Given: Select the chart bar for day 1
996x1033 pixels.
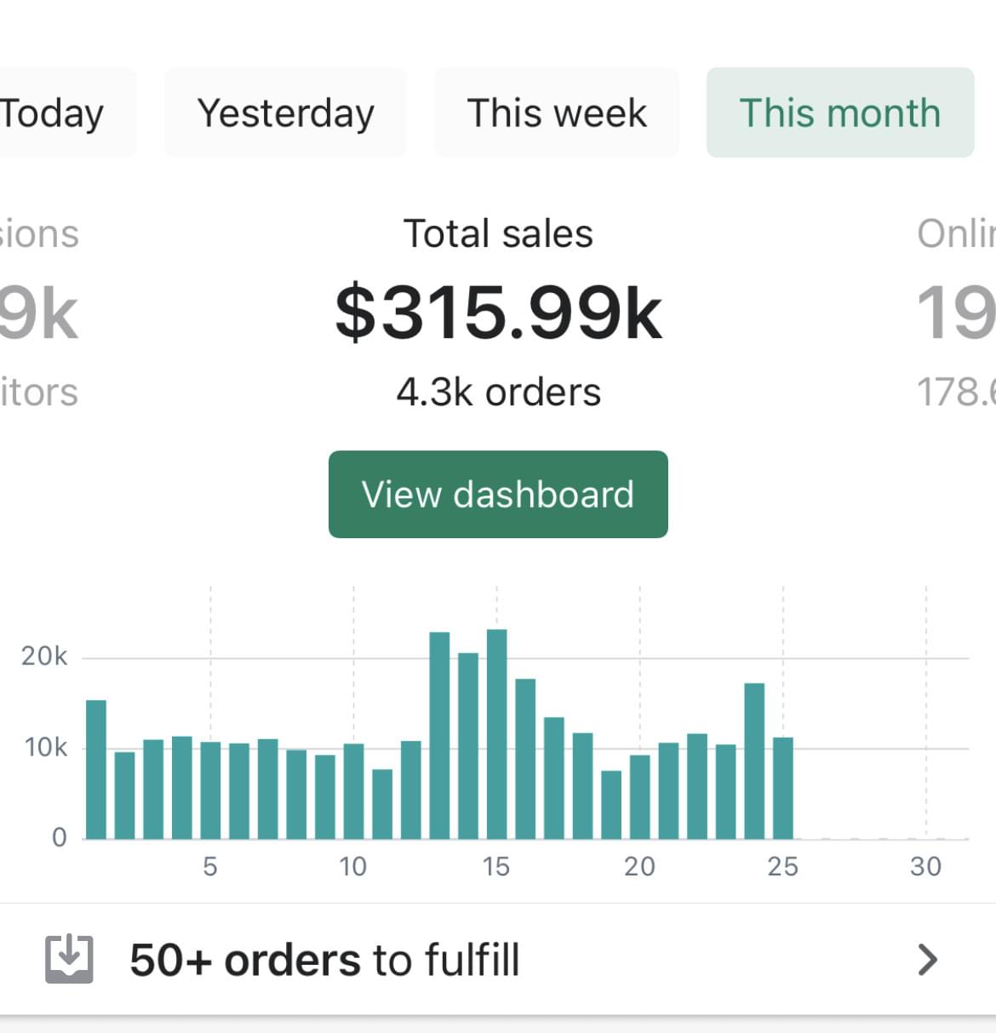Looking at the screenshot, I should click(x=96, y=769).
